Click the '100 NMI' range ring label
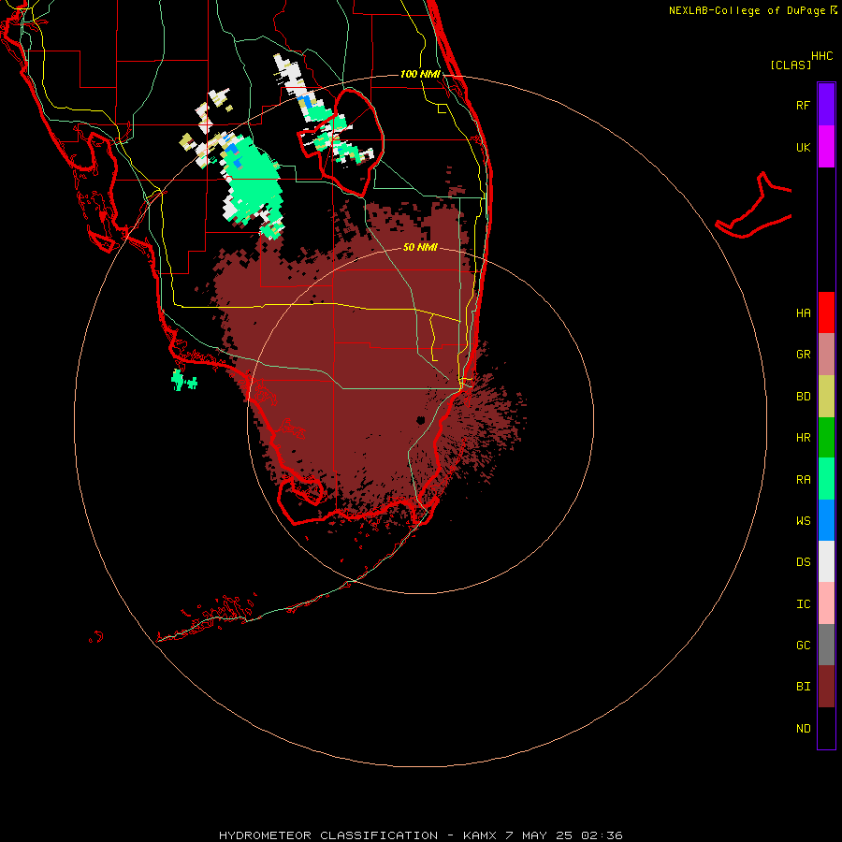Image resolution: width=842 pixels, height=842 pixels. coord(420,74)
